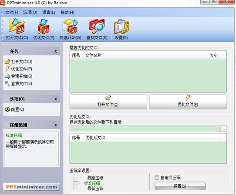
Task: Open the 帮助(H) menu
Action: point(67,12)
